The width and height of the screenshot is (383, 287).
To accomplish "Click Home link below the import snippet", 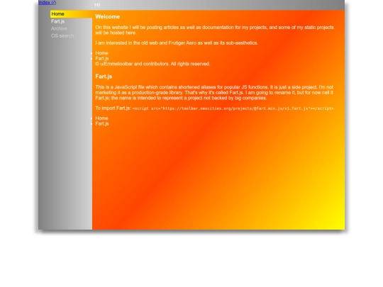I will [x=101, y=118].
